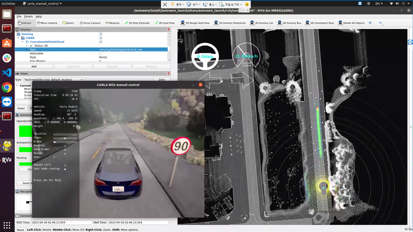The width and height of the screenshot is (413, 232).
Task: Click the blue minus remove-tool icon
Action: (x=381, y=23)
